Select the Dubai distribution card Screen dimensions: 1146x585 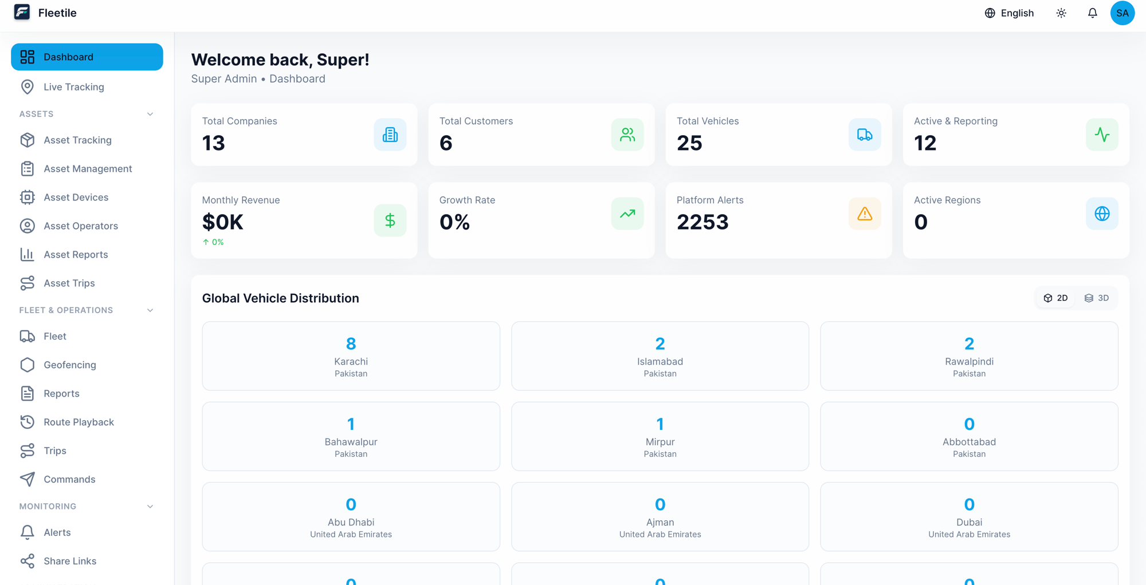[969, 517]
